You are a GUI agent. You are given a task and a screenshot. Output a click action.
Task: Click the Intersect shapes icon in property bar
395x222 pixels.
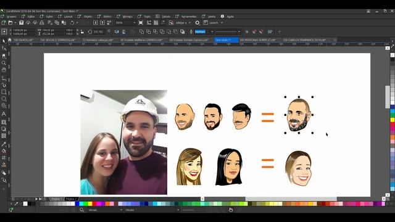pos(155,31)
